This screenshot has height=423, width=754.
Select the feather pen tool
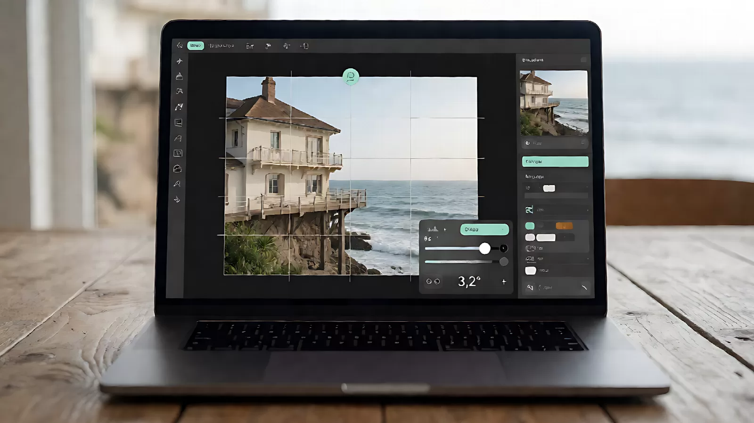(x=177, y=184)
